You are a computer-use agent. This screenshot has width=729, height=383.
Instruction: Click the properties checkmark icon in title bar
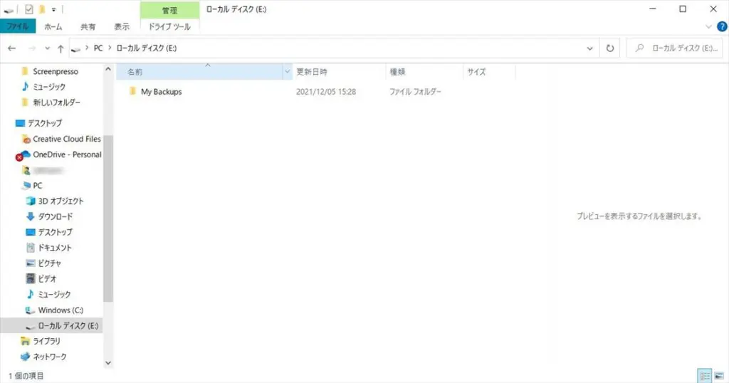tap(28, 9)
